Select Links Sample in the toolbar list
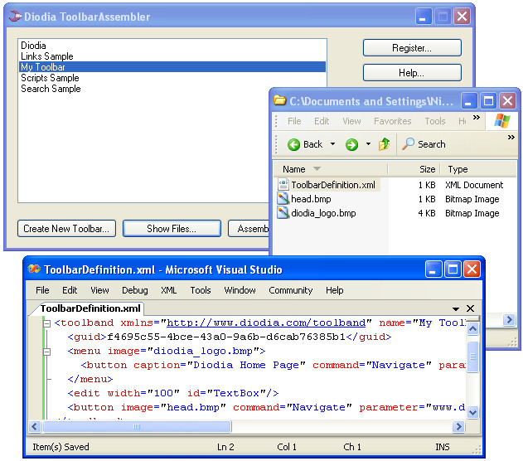523x461 pixels. tap(172, 56)
